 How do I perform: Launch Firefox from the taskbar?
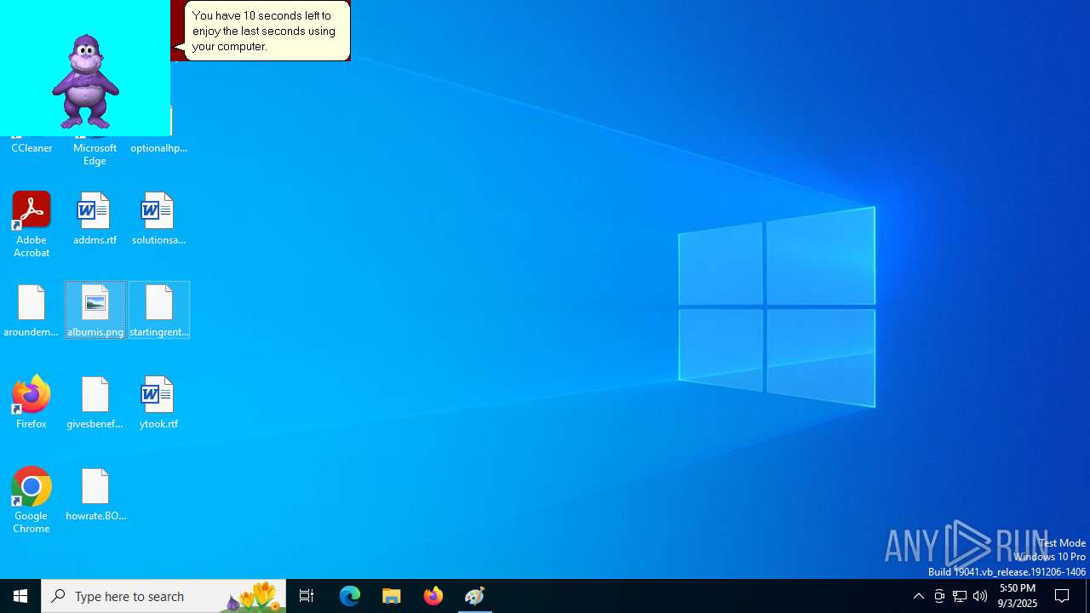(x=433, y=596)
